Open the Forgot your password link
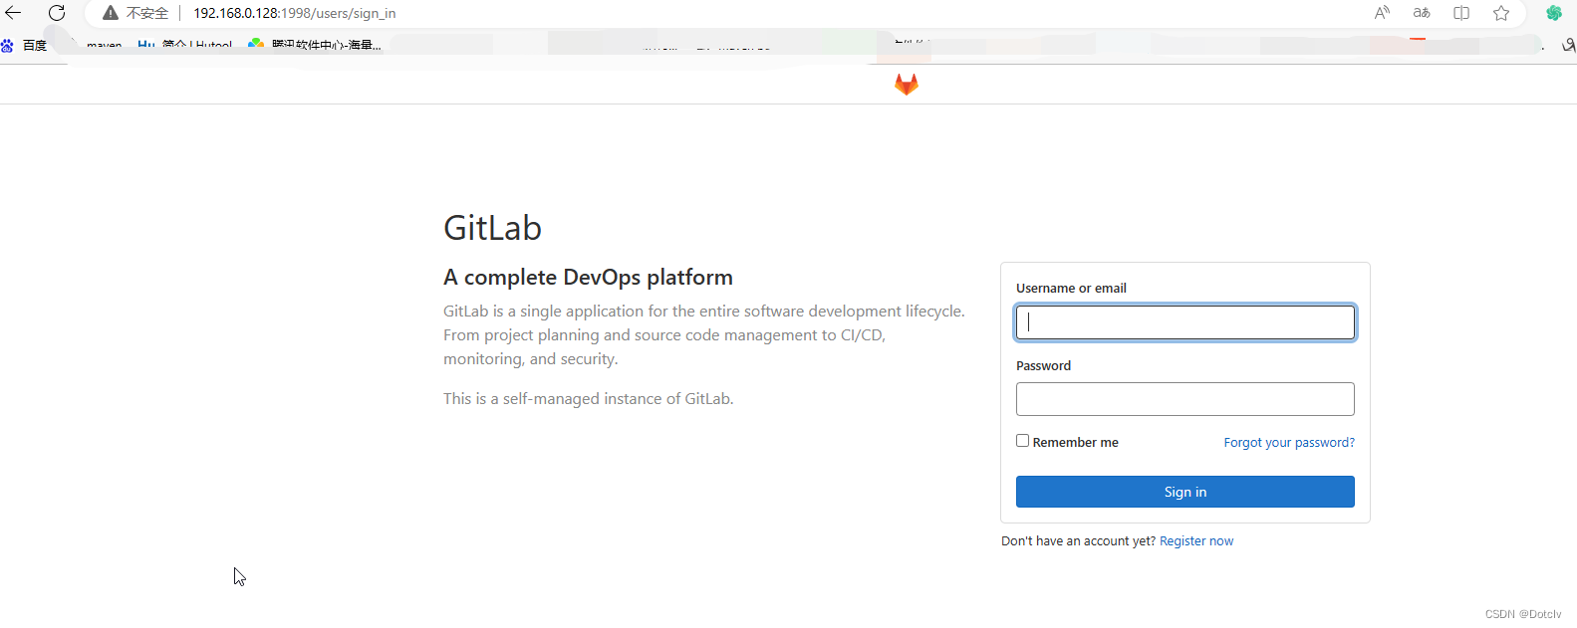 pos(1289,443)
